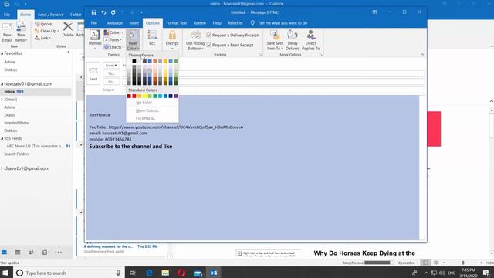Toggle Request a Delivery Receipt checkbox
The image size is (494, 278).
(208, 35)
